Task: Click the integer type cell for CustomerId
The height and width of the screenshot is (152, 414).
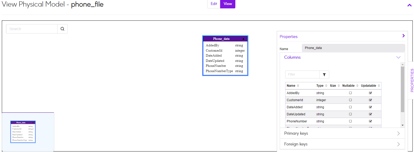Action: tap(321, 100)
